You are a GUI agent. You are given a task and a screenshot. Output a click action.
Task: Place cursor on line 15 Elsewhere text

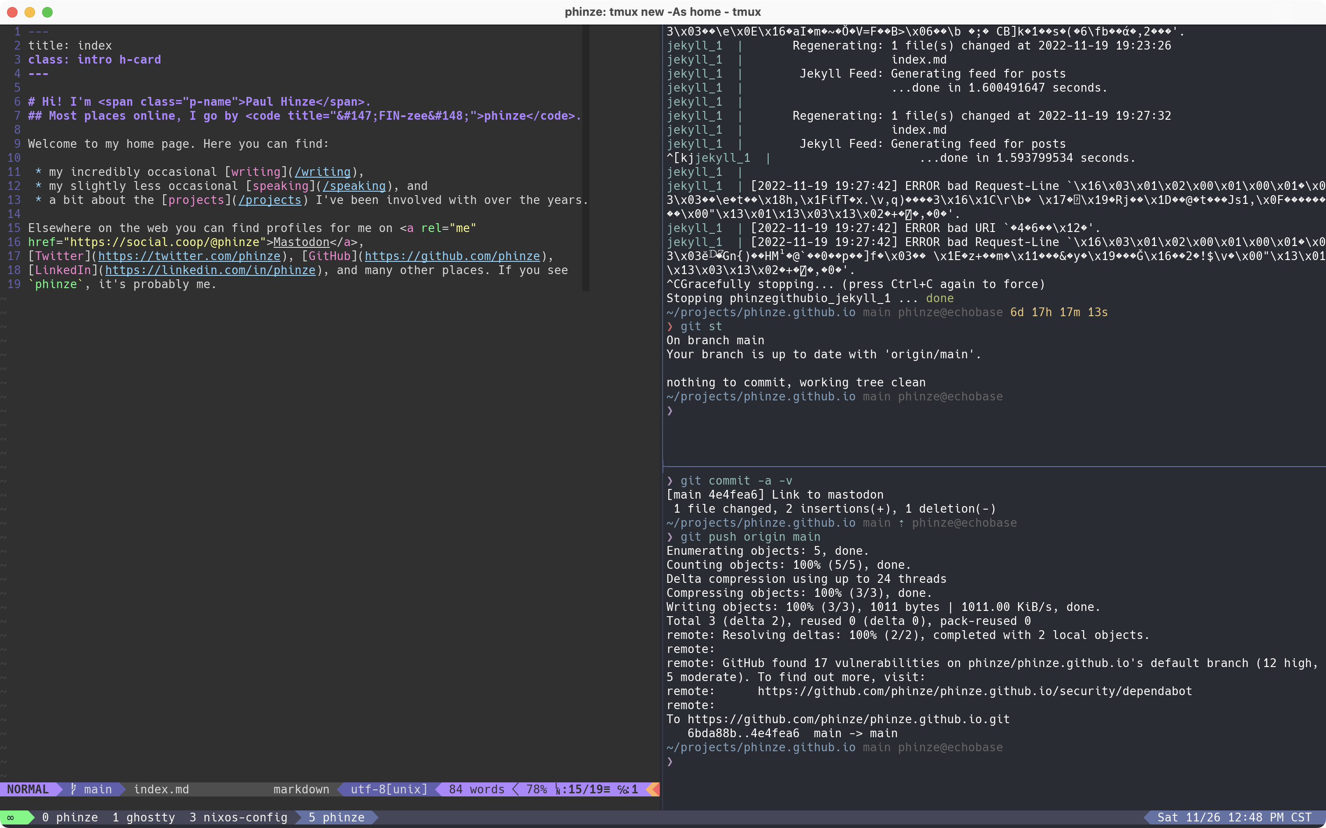59,228
